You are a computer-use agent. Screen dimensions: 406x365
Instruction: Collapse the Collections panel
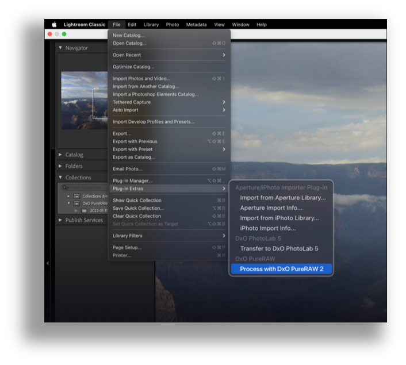coord(60,177)
